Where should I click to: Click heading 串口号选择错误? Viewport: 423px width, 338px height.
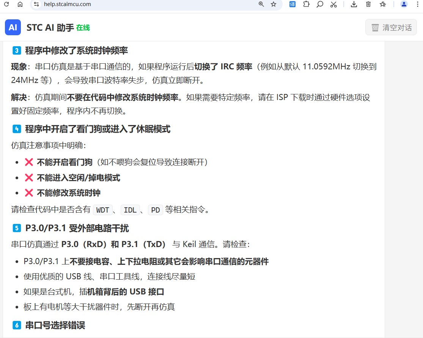55,325
